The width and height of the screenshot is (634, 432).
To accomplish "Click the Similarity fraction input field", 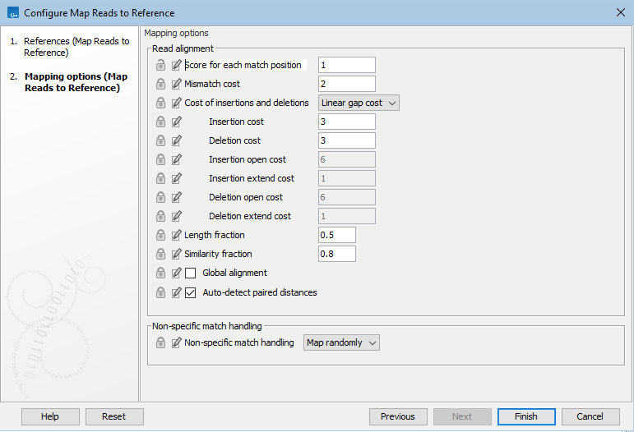I will point(337,254).
